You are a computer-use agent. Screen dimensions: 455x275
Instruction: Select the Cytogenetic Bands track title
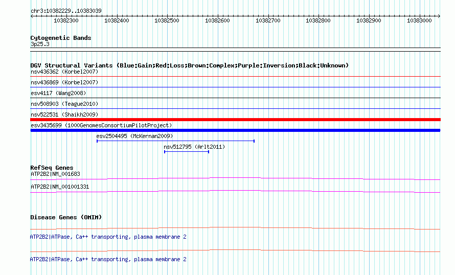pos(61,38)
